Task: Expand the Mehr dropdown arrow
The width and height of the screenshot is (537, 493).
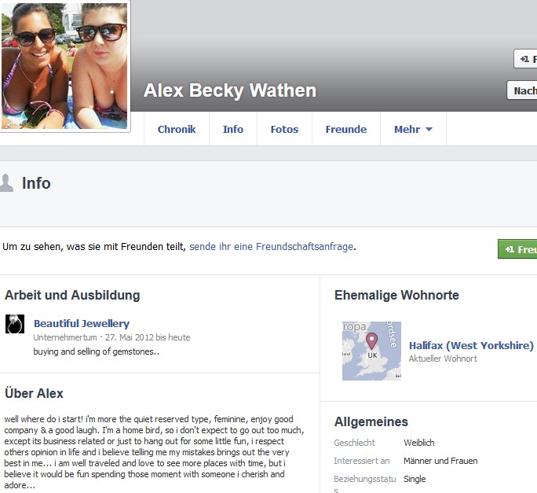Action: tap(429, 129)
